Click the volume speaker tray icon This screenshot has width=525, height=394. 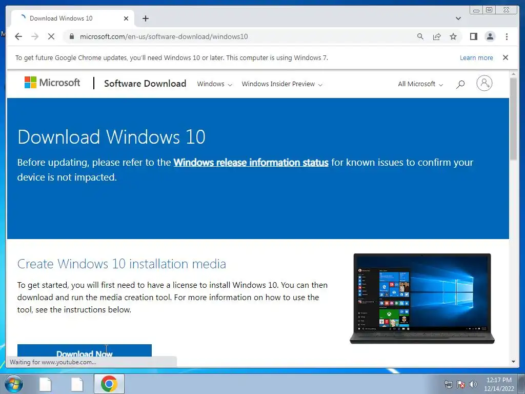click(x=473, y=384)
